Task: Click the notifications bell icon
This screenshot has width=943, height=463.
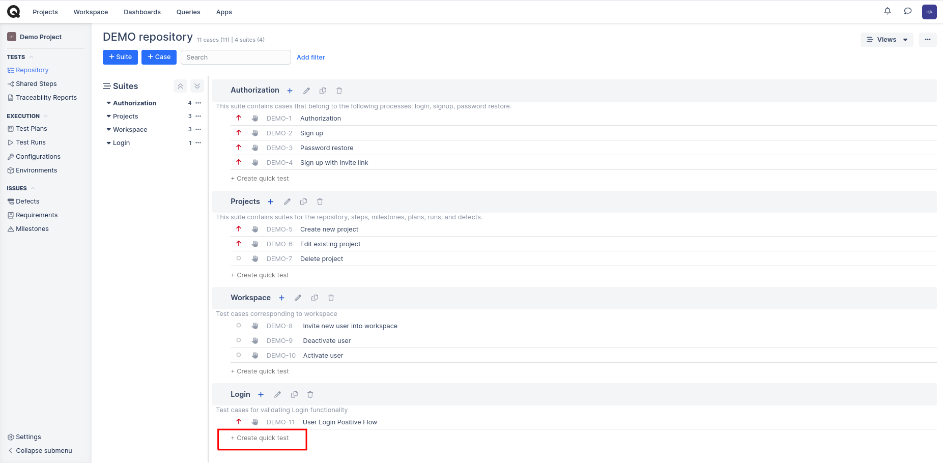Action: point(887,11)
